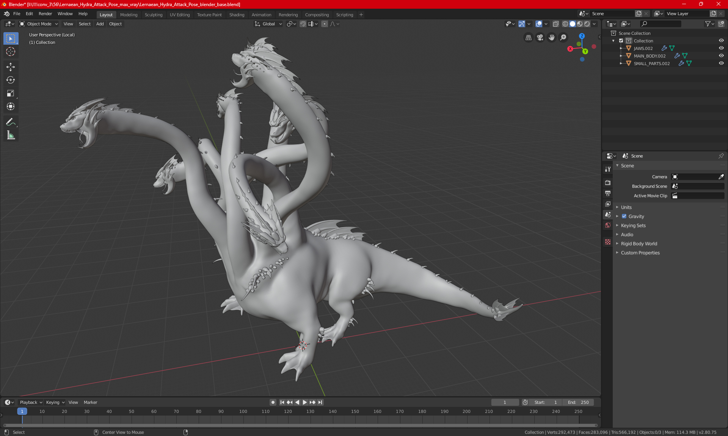Click the zoom view magnifier icon
The height and width of the screenshot is (436, 728).
click(x=563, y=37)
